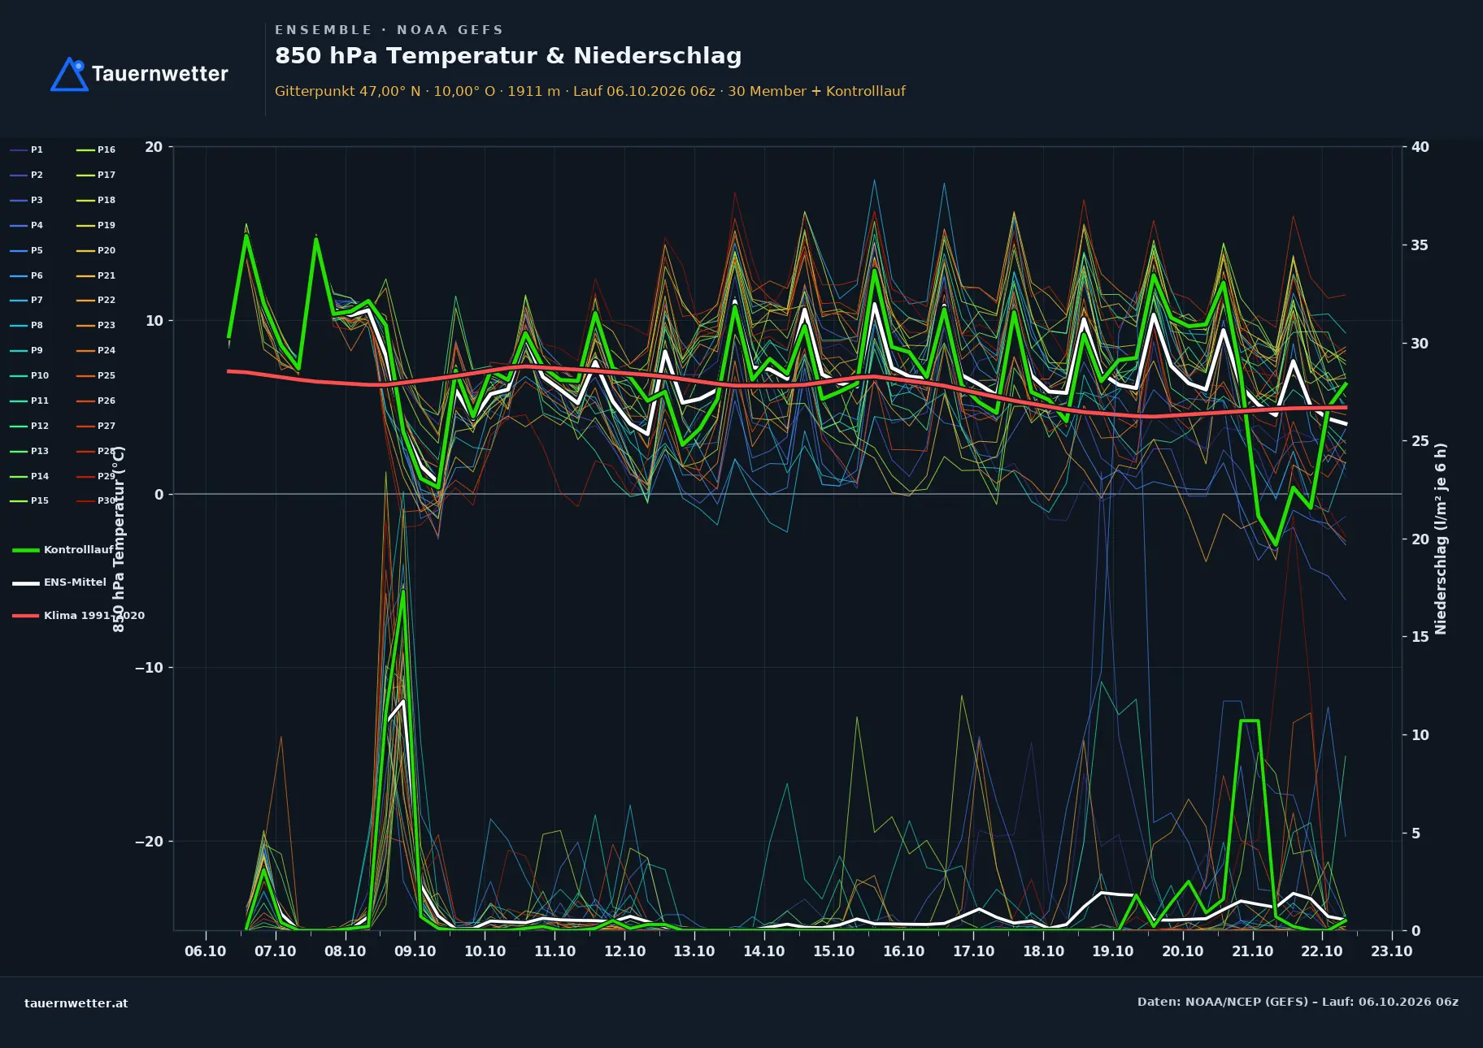1483x1048 pixels.
Task: Click the red Klima line swatch
Action: tap(26, 616)
